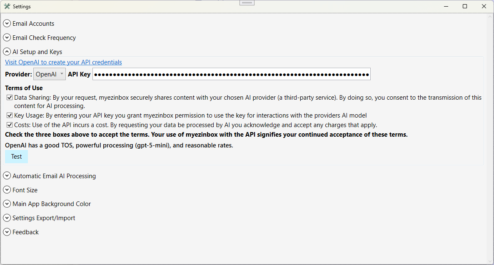Expand Settings Export/Import chevron icon
This screenshot has height=265, width=494.
pos(7,218)
